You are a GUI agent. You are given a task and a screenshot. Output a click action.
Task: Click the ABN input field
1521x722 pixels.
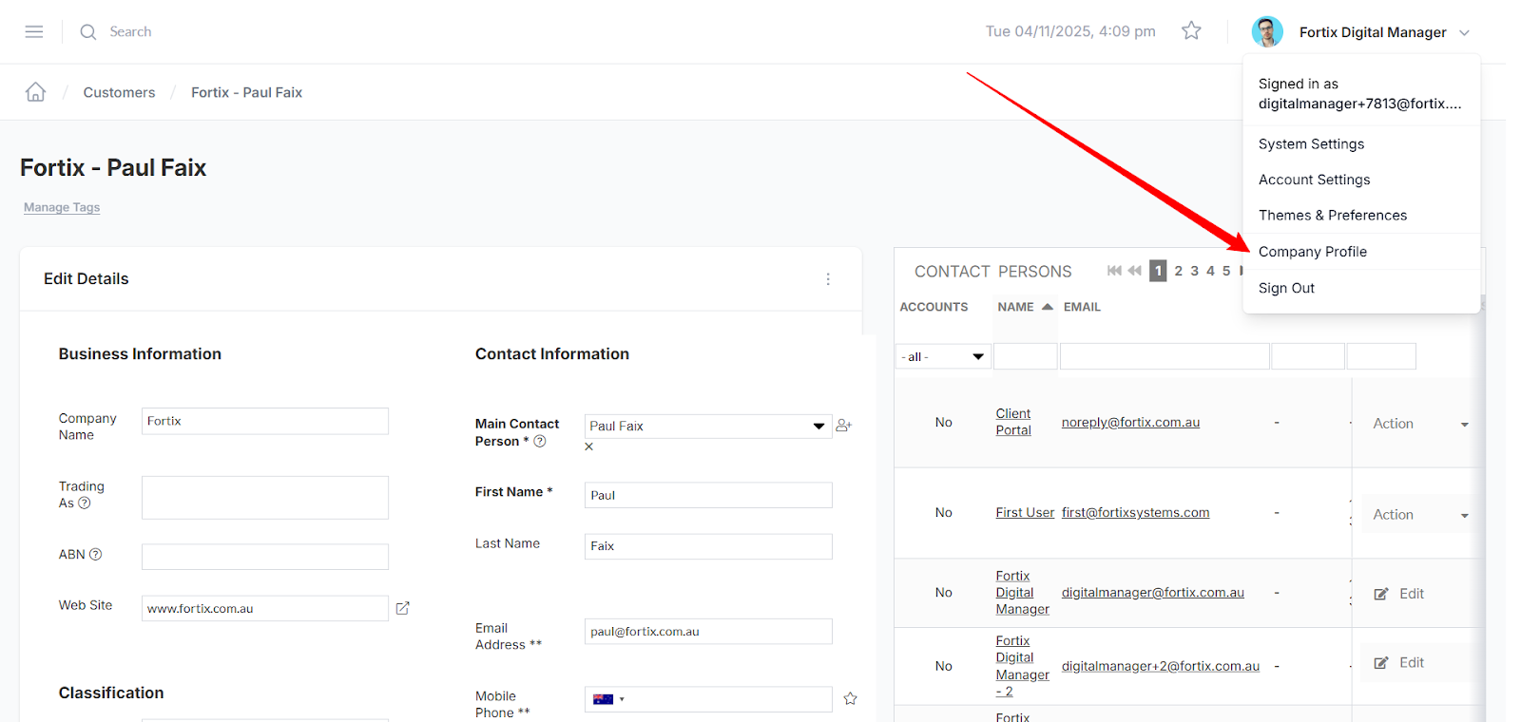point(265,557)
